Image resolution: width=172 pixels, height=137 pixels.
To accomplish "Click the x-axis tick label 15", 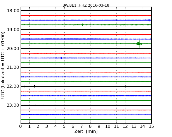I will [151, 126].
